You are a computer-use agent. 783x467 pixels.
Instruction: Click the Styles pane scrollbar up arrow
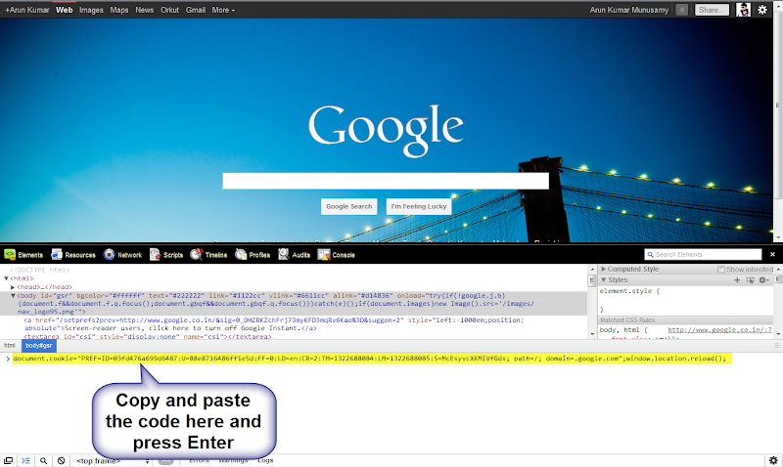point(778,270)
